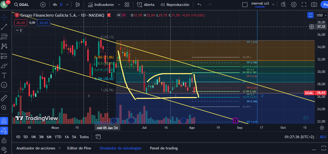Screen dimensions: 328x154
Task: Switch to Simulador de estrategias tab
Action: click(x=120, y=148)
